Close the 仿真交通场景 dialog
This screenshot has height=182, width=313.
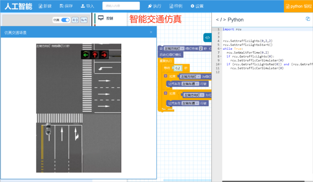click(152, 33)
